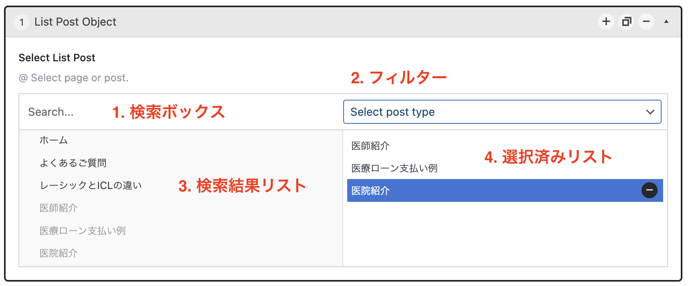Click the highlighted 医院紹介 selected row
The height and width of the screenshot is (286, 688).
(x=481, y=191)
